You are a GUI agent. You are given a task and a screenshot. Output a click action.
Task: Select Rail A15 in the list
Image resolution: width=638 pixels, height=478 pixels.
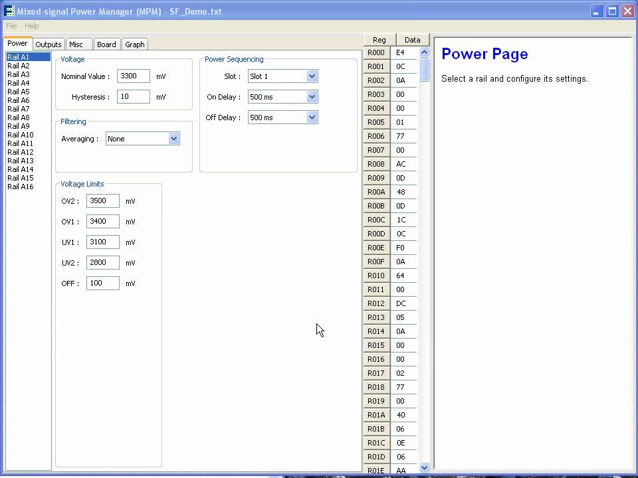click(28, 178)
